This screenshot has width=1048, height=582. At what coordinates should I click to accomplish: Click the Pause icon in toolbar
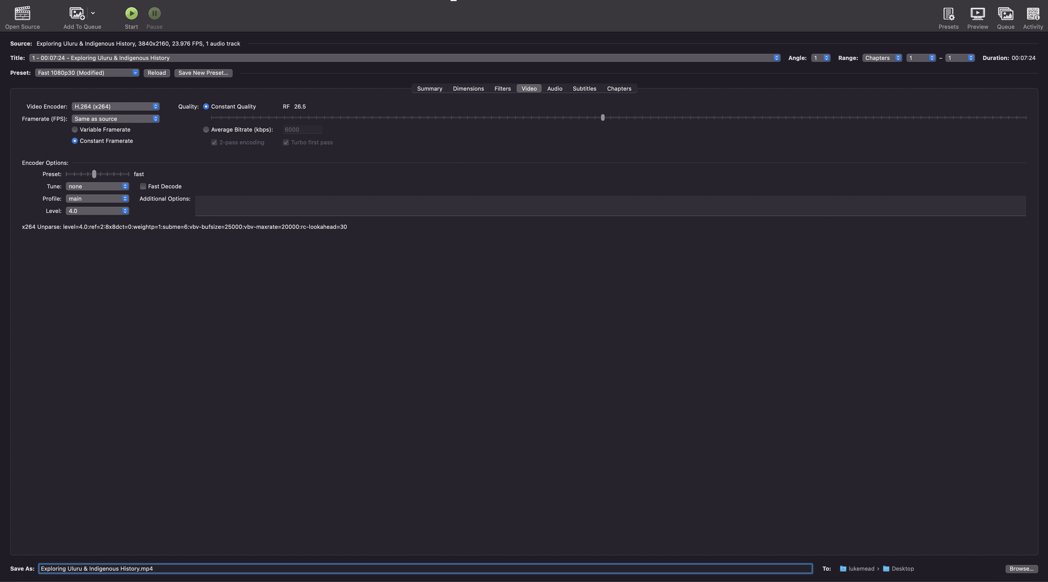[x=154, y=13]
